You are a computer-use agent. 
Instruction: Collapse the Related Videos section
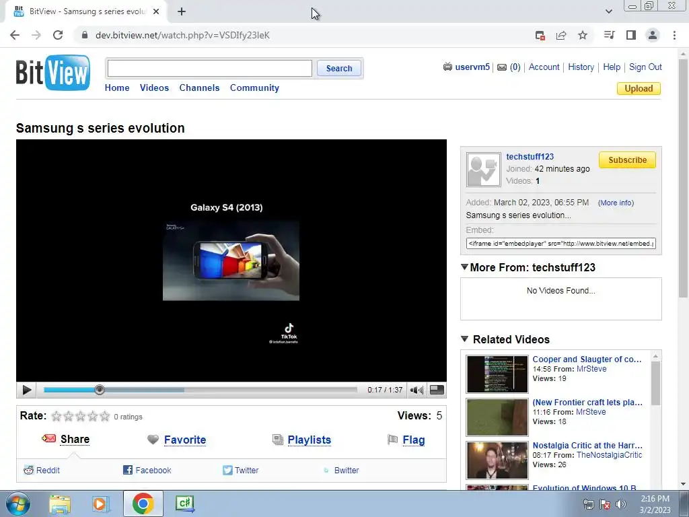[464, 339]
